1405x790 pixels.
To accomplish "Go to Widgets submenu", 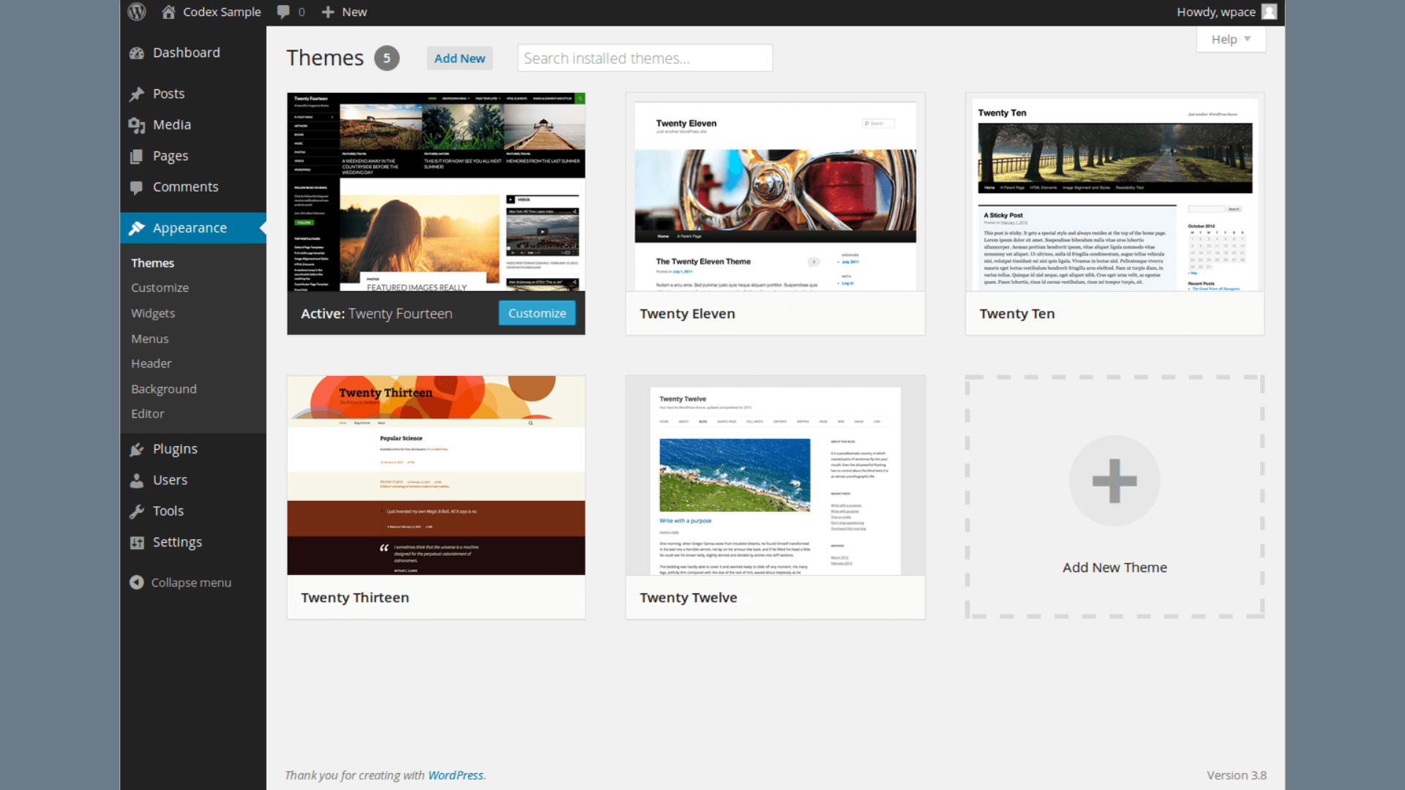I will (153, 313).
